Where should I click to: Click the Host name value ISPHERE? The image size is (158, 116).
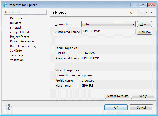click(87, 86)
